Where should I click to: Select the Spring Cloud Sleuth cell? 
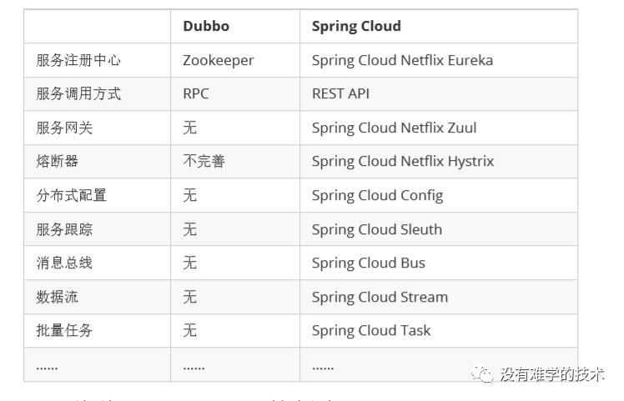tap(377, 229)
